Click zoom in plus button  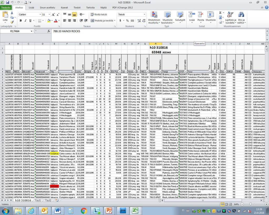[x=266, y=204]
